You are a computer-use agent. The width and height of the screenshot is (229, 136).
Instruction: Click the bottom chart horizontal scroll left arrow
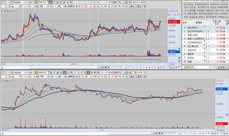(x=2, y=133)
